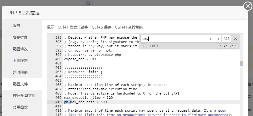Toggle case sensitive search Aa
This screenshot has width=253, height=116.
click(x=225, y=46)
